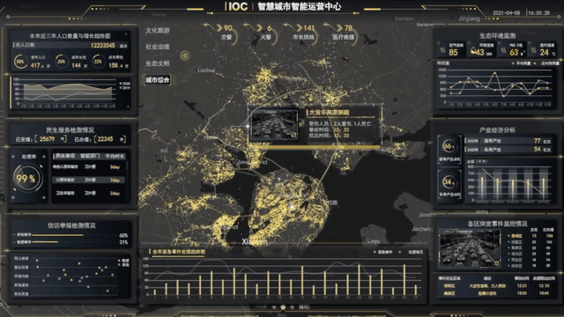The image size is (564, 317).
Task: Toggle the 紧急事件 legend in bottom chart
Action: click(383, 252)
